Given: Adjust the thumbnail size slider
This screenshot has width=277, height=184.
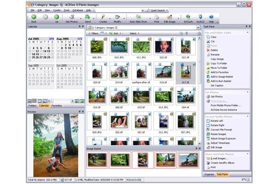Looking at the screenshot, I should (186, 33).
